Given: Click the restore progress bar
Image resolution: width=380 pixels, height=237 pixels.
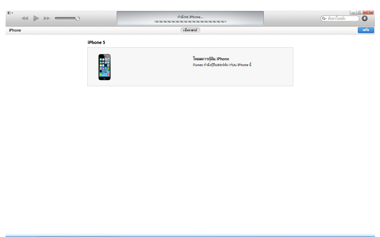Looking at the screenshot, I should [x=190, y=22].
